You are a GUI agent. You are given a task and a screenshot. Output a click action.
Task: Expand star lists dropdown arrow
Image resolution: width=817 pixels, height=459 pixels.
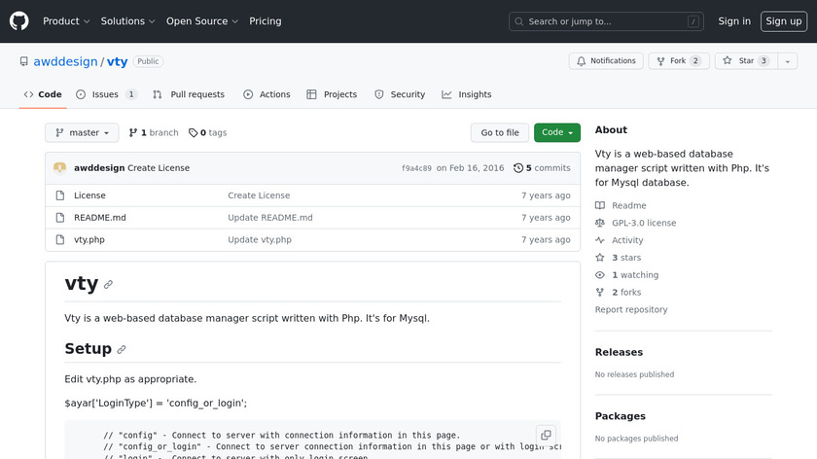[x=787, y=60]
